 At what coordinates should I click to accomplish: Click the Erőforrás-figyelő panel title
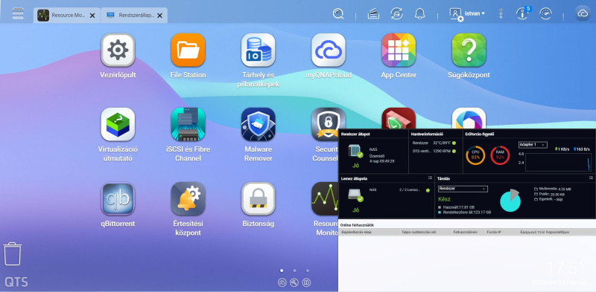tap(479, 134)
